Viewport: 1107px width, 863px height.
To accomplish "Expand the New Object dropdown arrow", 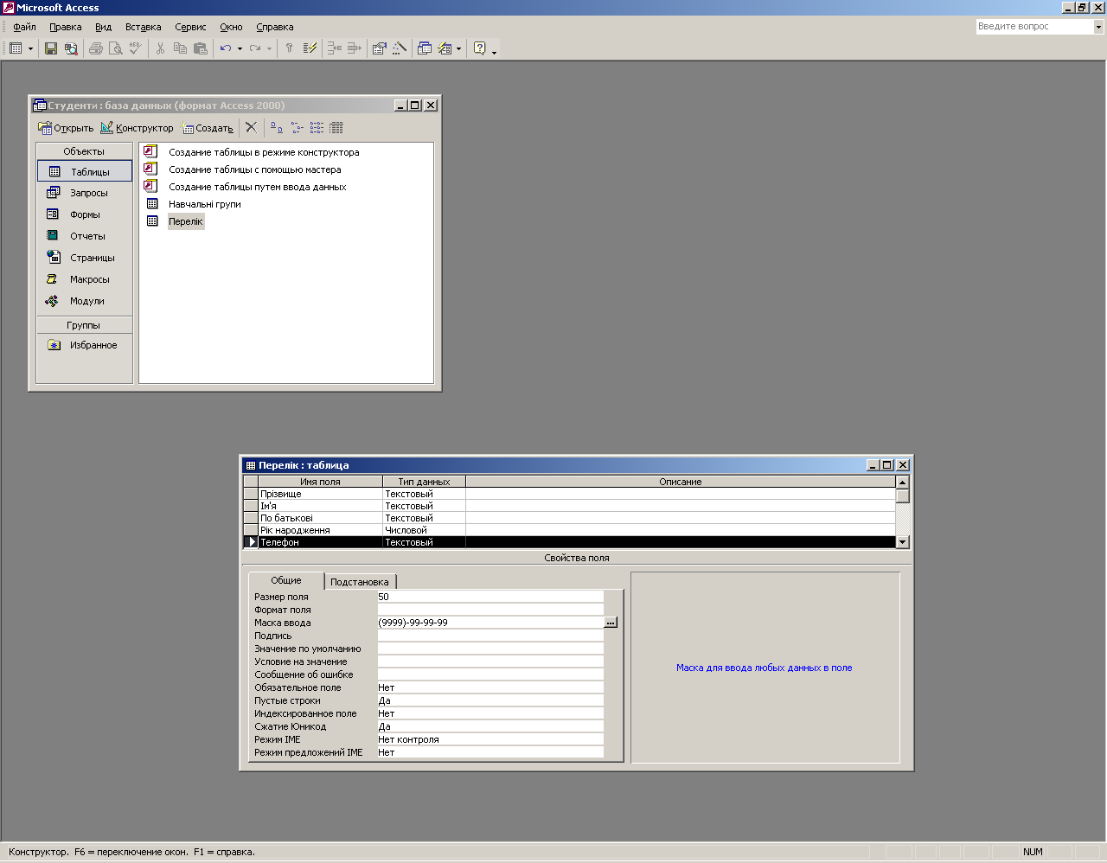I will 458,48.
